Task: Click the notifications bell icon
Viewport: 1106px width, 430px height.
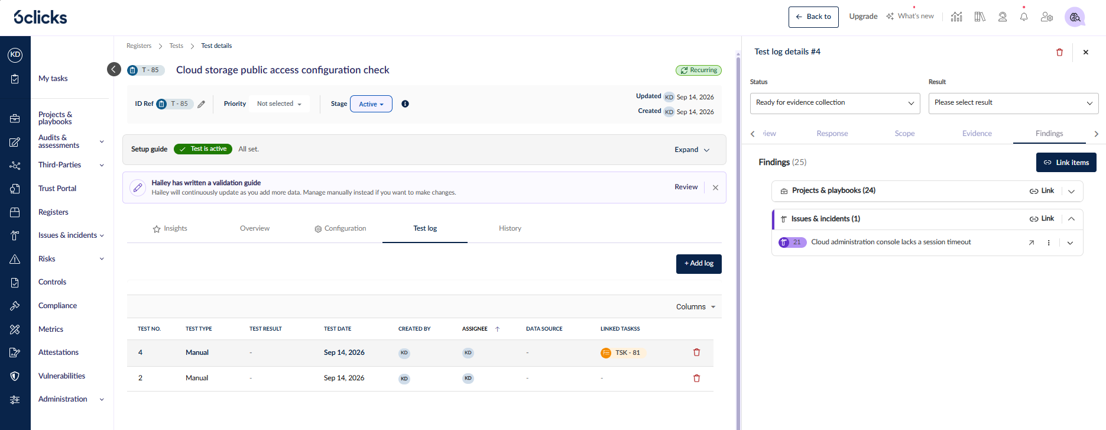Action: click(x=1024, y=17)
